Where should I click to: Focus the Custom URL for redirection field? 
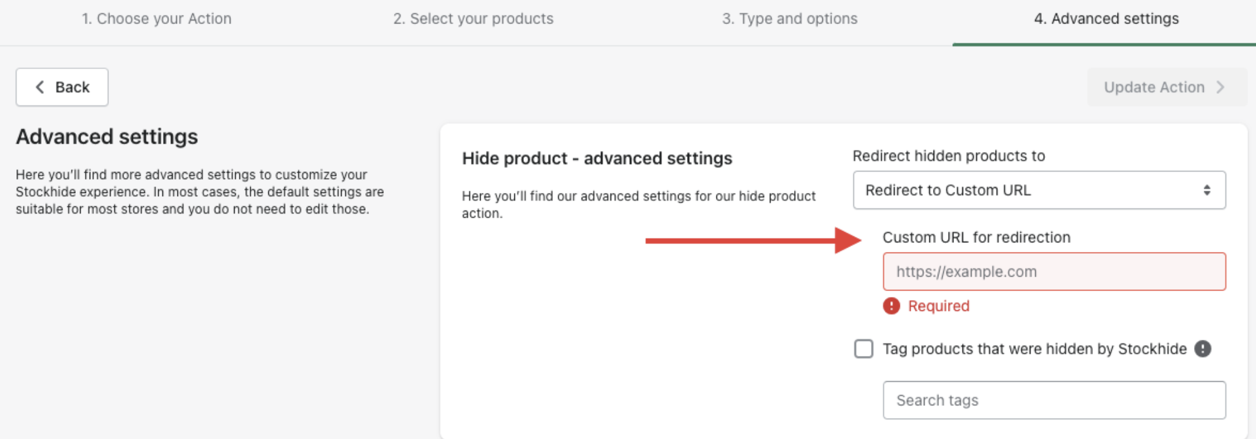coord(1054,272)
